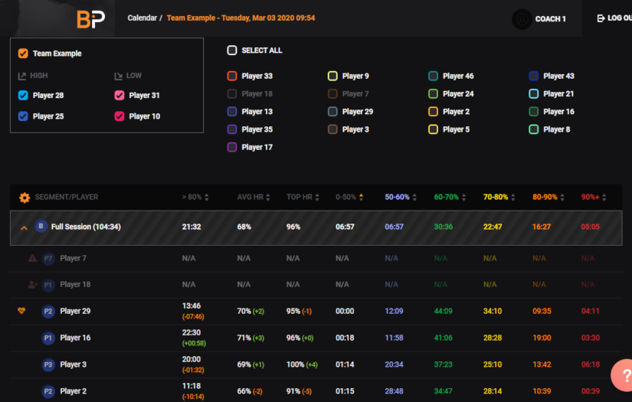Check Player 8 checkbox
This screenshot has height=402, width=632.
coord(534,129)
